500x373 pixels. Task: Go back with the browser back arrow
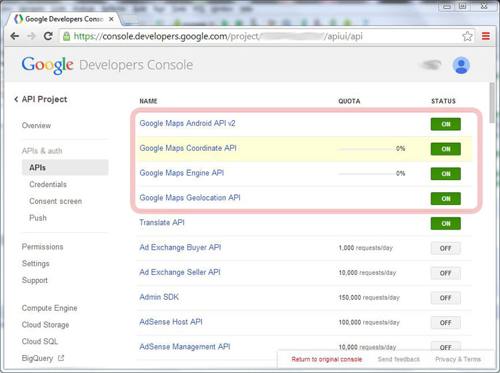click(x=15, y=36)
